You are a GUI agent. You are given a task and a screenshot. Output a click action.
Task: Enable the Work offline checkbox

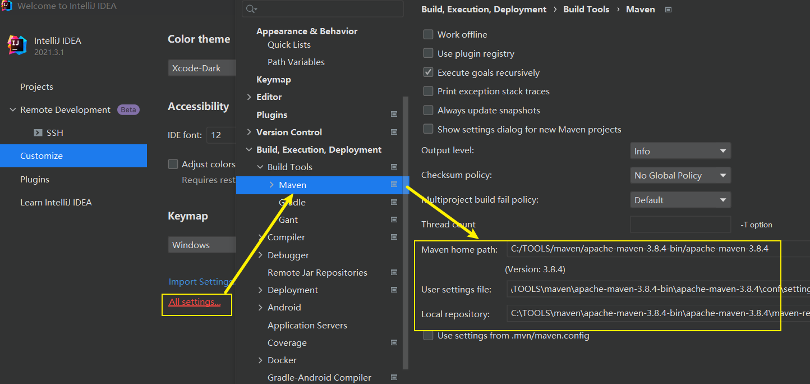coord(428,34)
